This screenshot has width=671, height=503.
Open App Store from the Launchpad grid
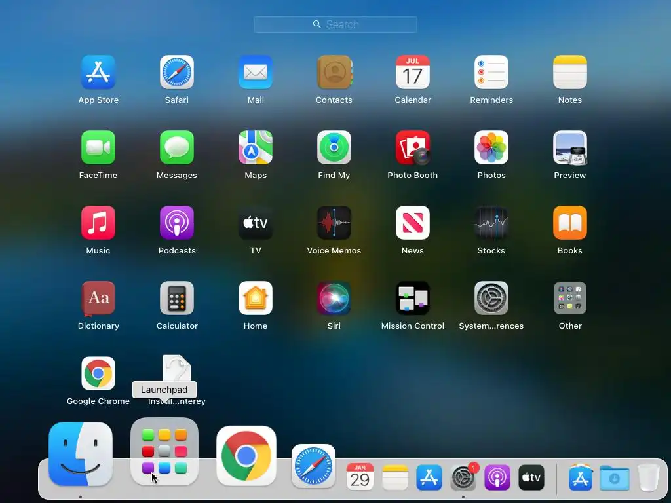98,72
